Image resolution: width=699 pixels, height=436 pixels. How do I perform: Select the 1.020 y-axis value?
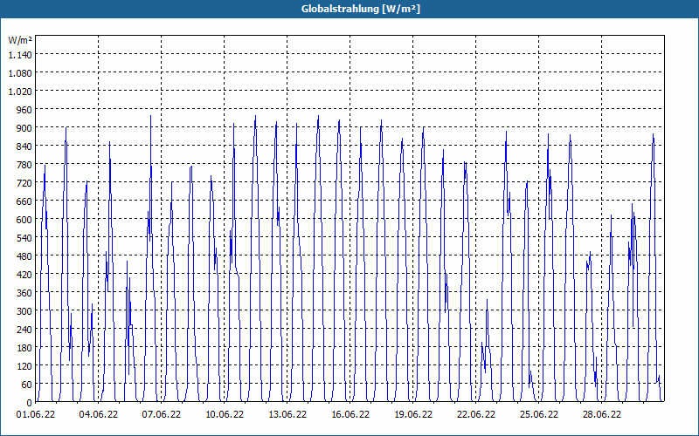pos(20,91)
